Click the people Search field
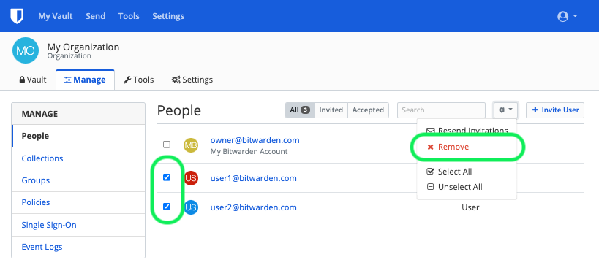Screen dimensions: 599x276 [441, 110]
